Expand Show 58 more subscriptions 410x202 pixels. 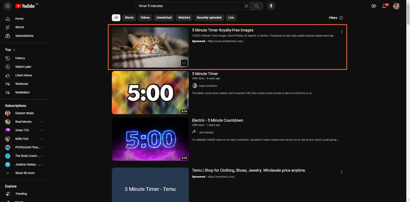coord(25,173)
